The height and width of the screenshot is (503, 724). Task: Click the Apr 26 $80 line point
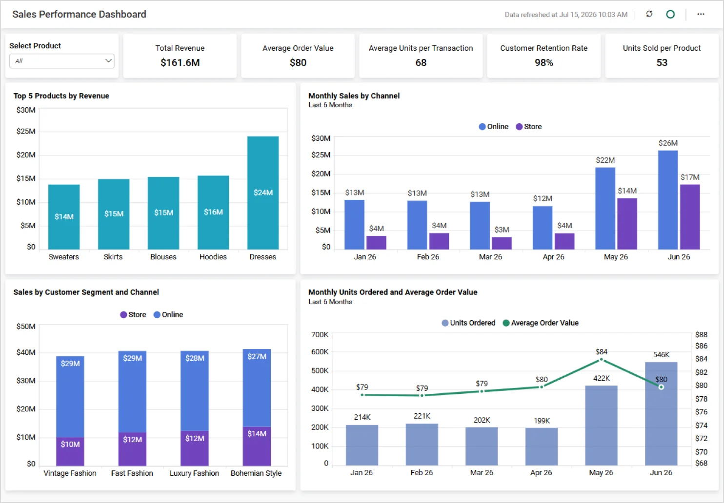click(x=542, y=387)
